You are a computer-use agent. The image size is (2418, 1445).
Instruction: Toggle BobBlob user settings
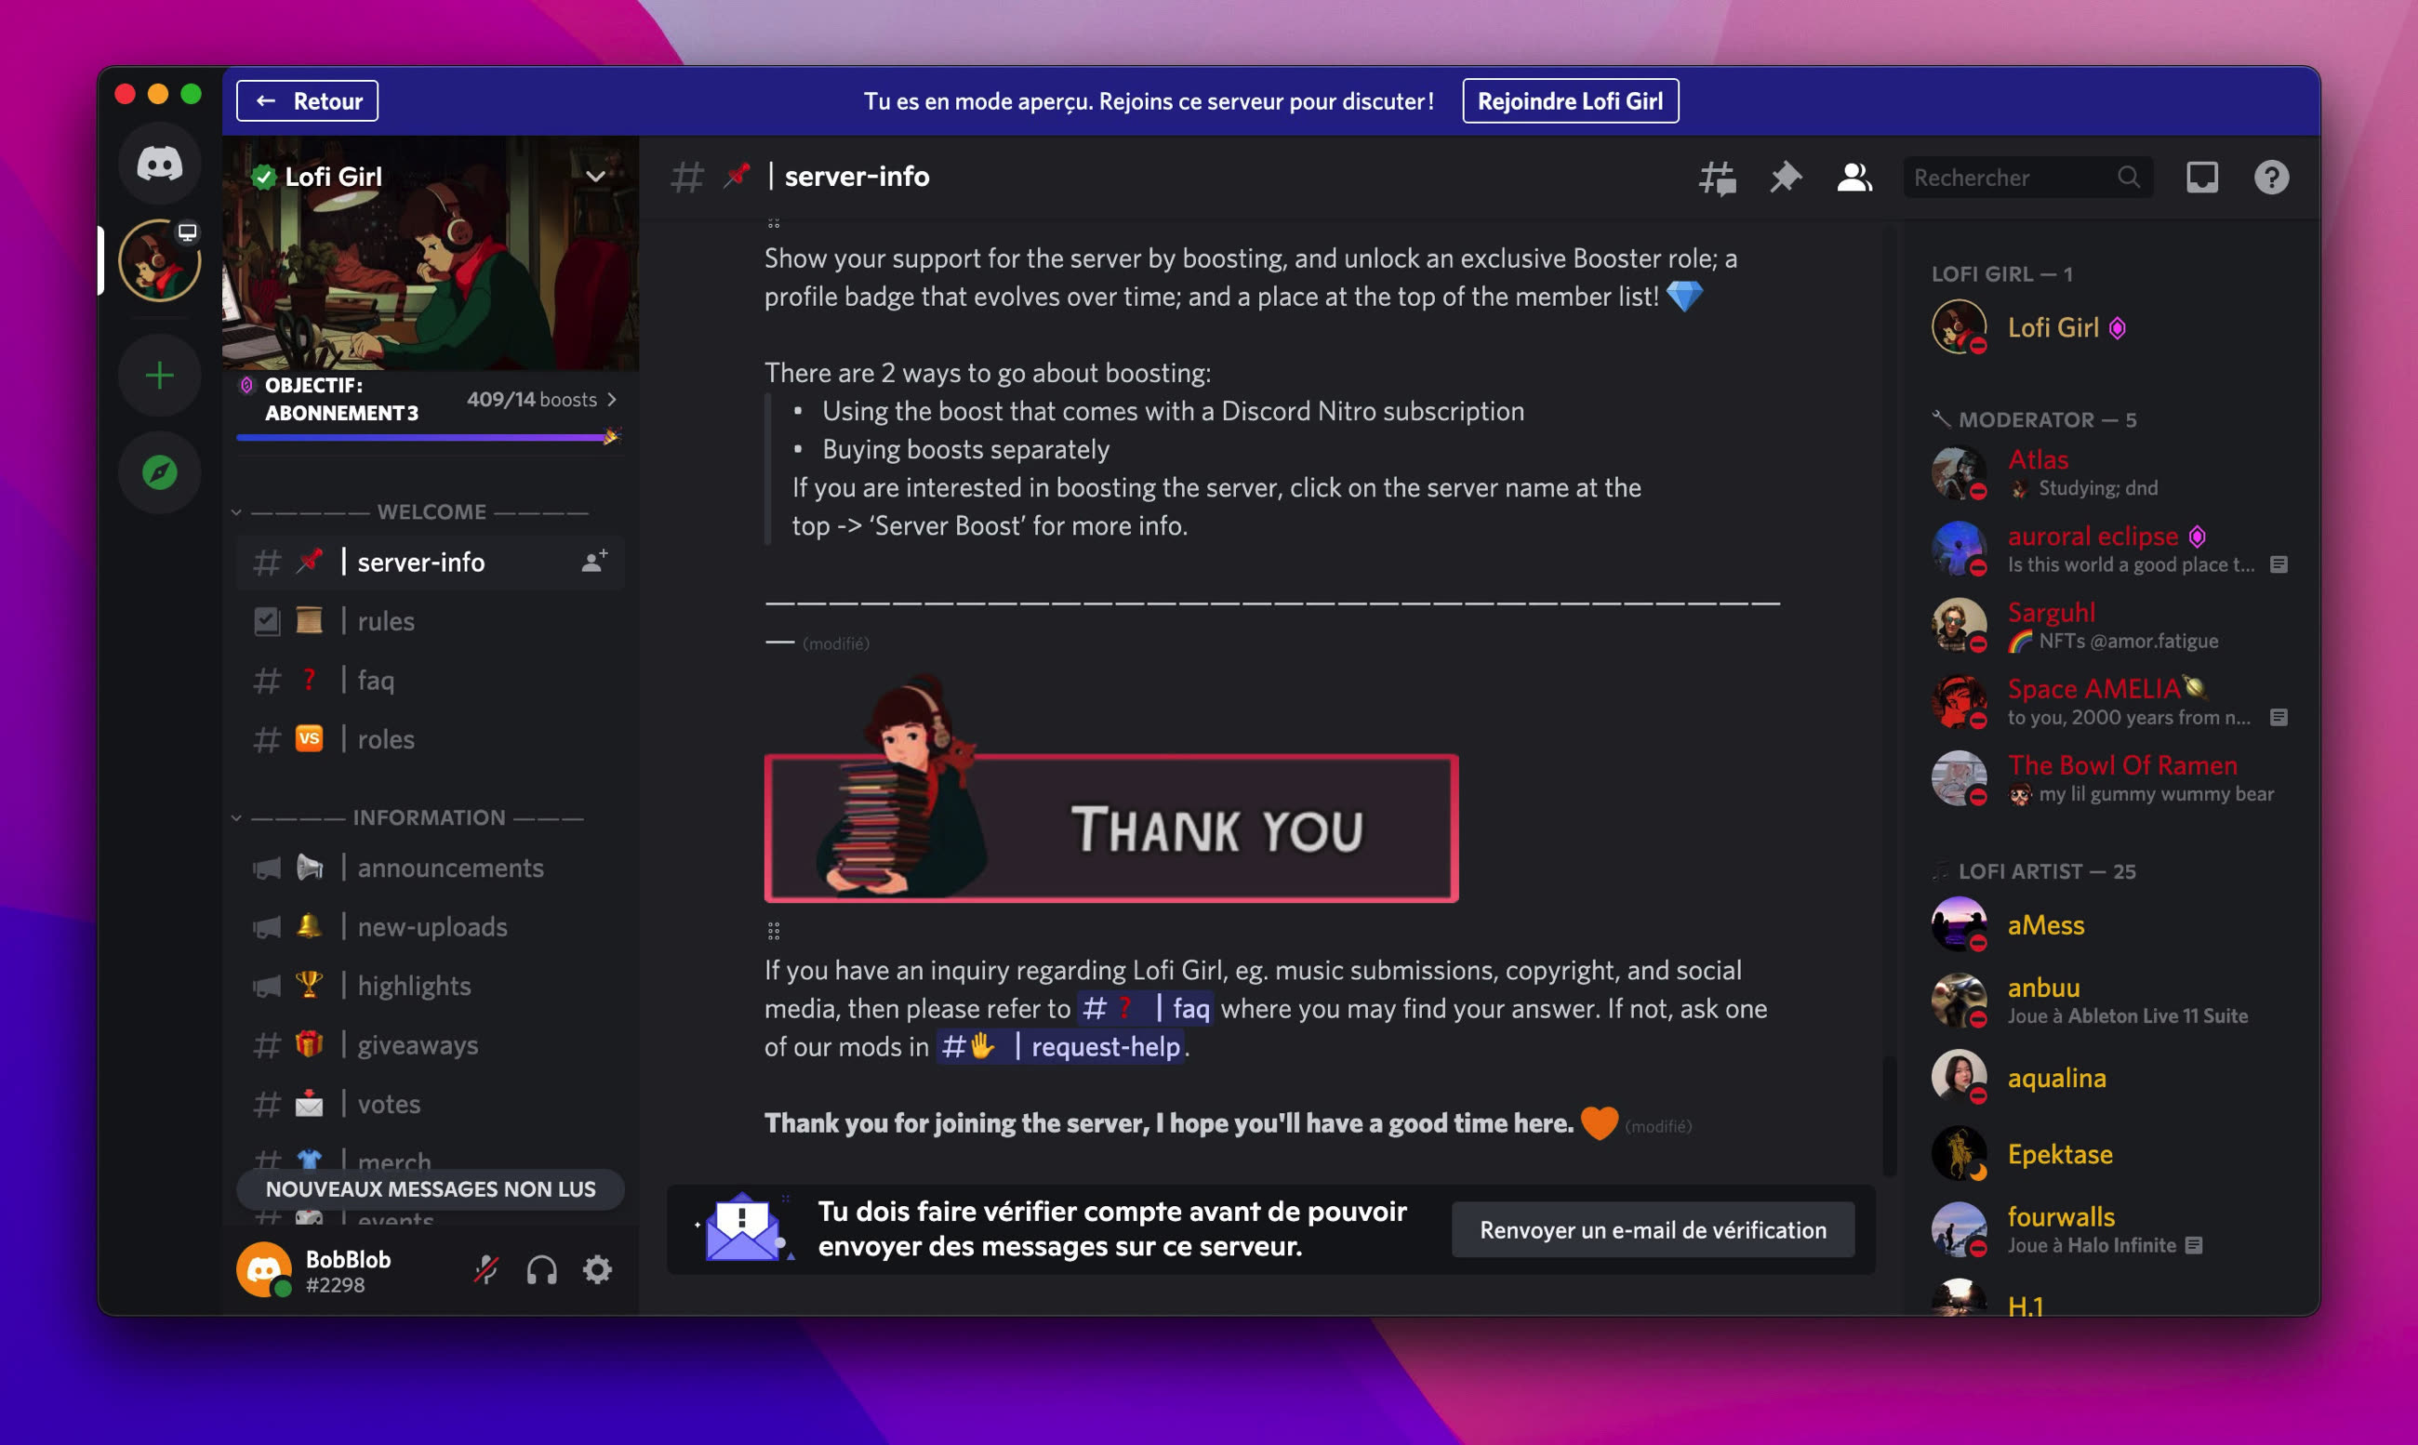[x=597, y=1269]
